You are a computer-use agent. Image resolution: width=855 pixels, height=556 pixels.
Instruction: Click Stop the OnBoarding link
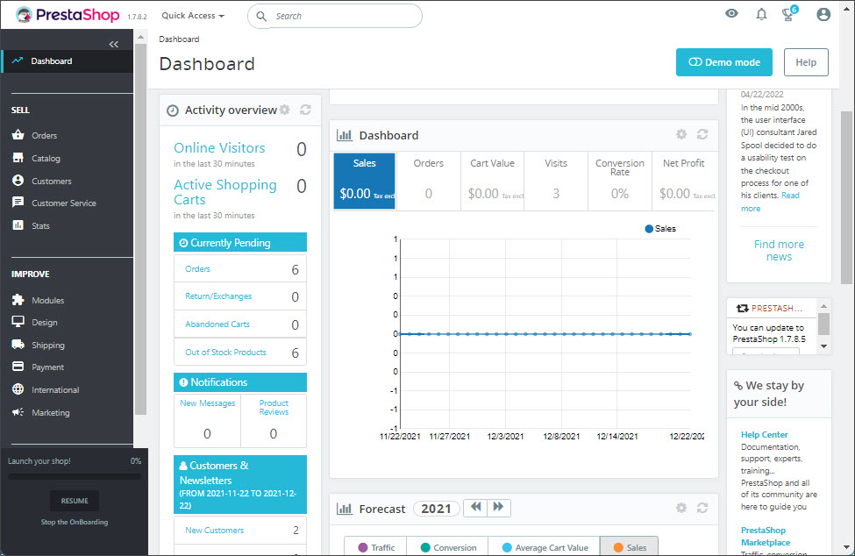(75, 522)
